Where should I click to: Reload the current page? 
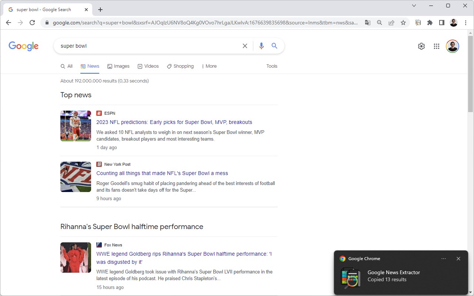[x=32, y=23]
